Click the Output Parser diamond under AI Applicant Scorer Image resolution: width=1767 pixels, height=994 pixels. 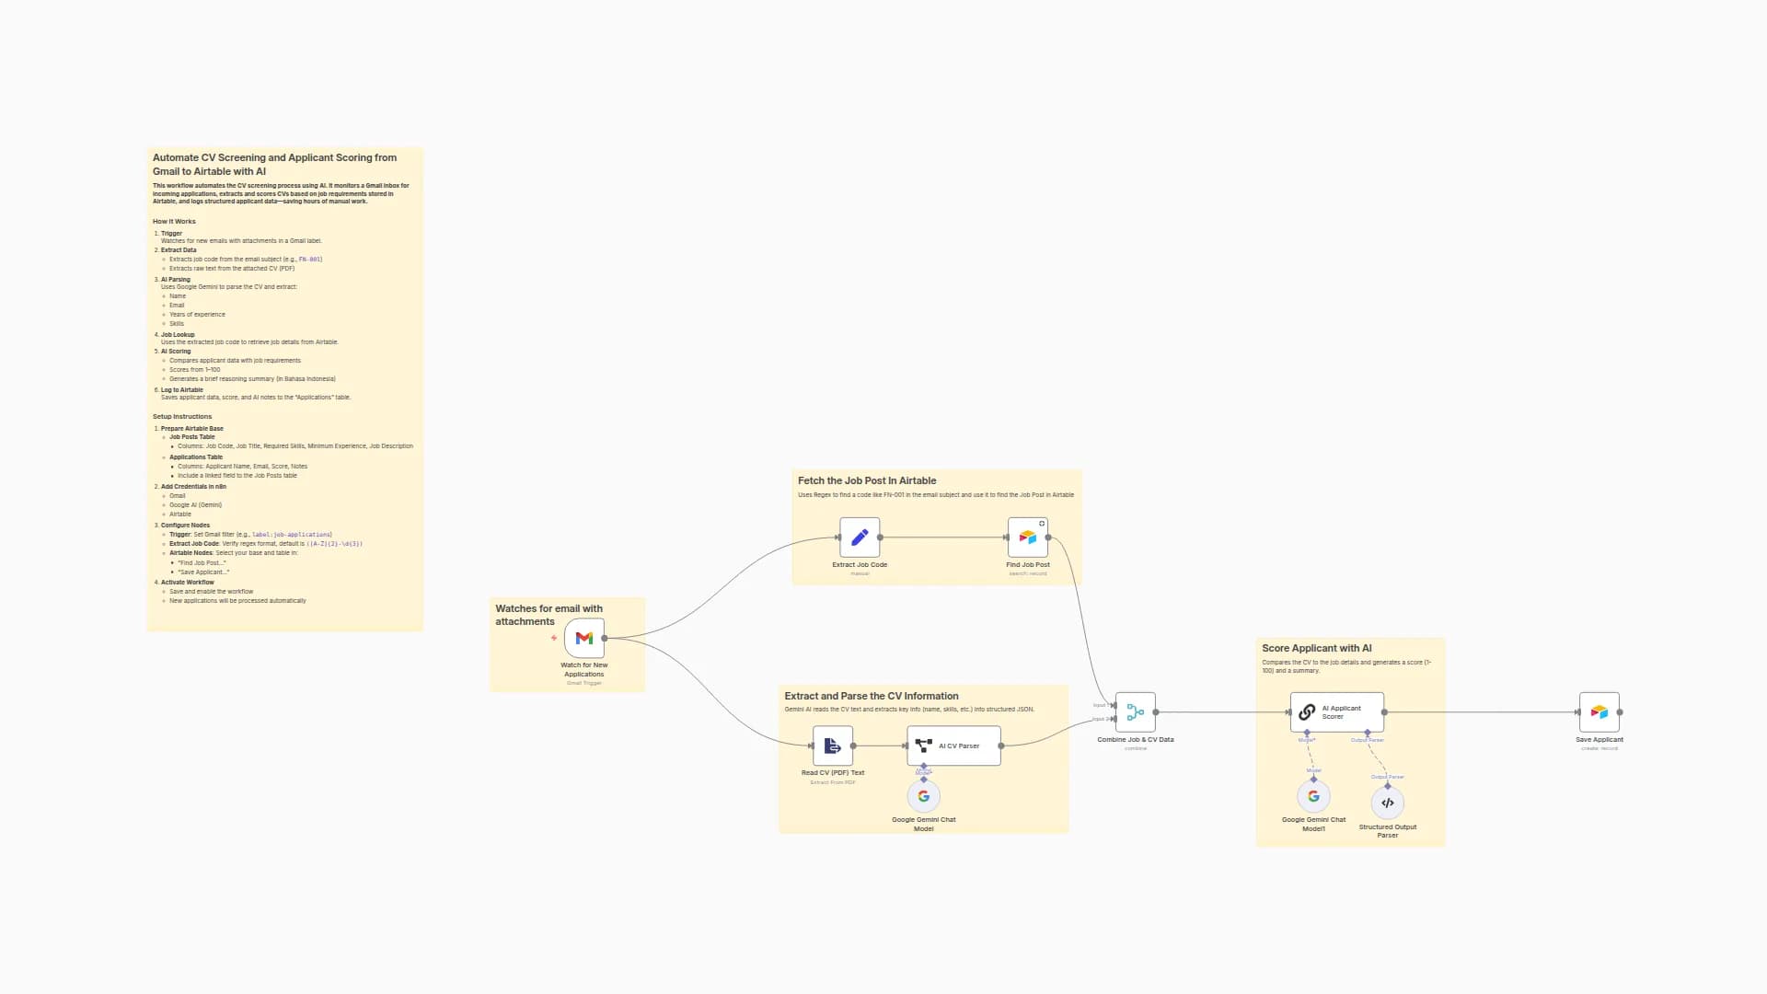(x=1368, y=733)
